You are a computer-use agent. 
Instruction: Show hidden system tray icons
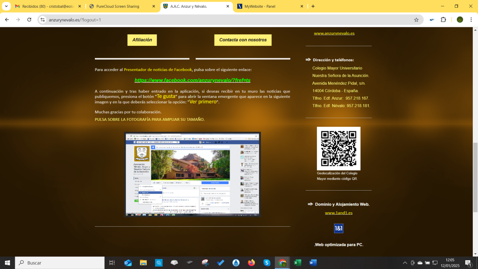[405, 263]
